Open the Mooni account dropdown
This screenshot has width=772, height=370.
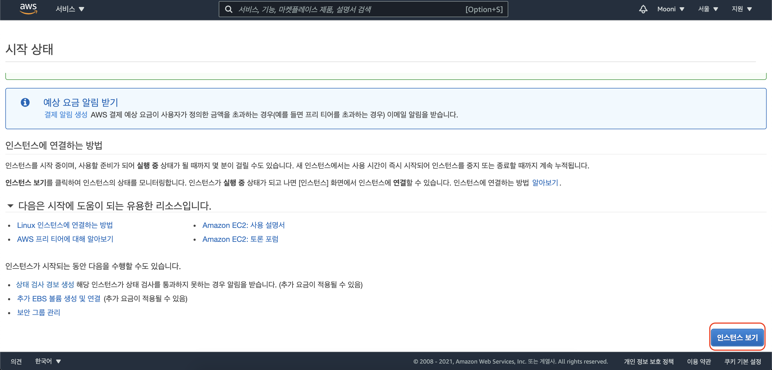(x=670, y=9)
